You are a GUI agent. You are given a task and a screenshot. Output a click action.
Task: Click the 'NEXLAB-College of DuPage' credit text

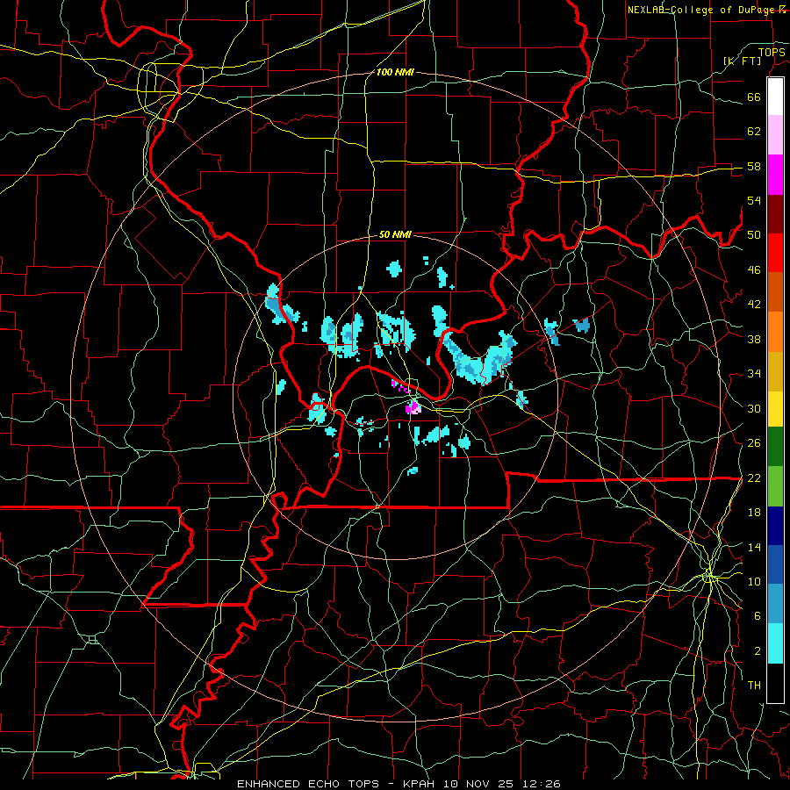click(702, 10)
